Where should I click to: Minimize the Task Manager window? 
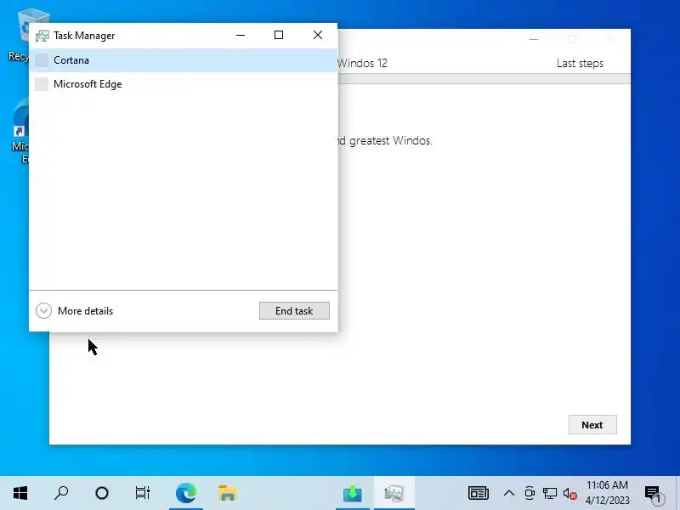coord(241,35)
